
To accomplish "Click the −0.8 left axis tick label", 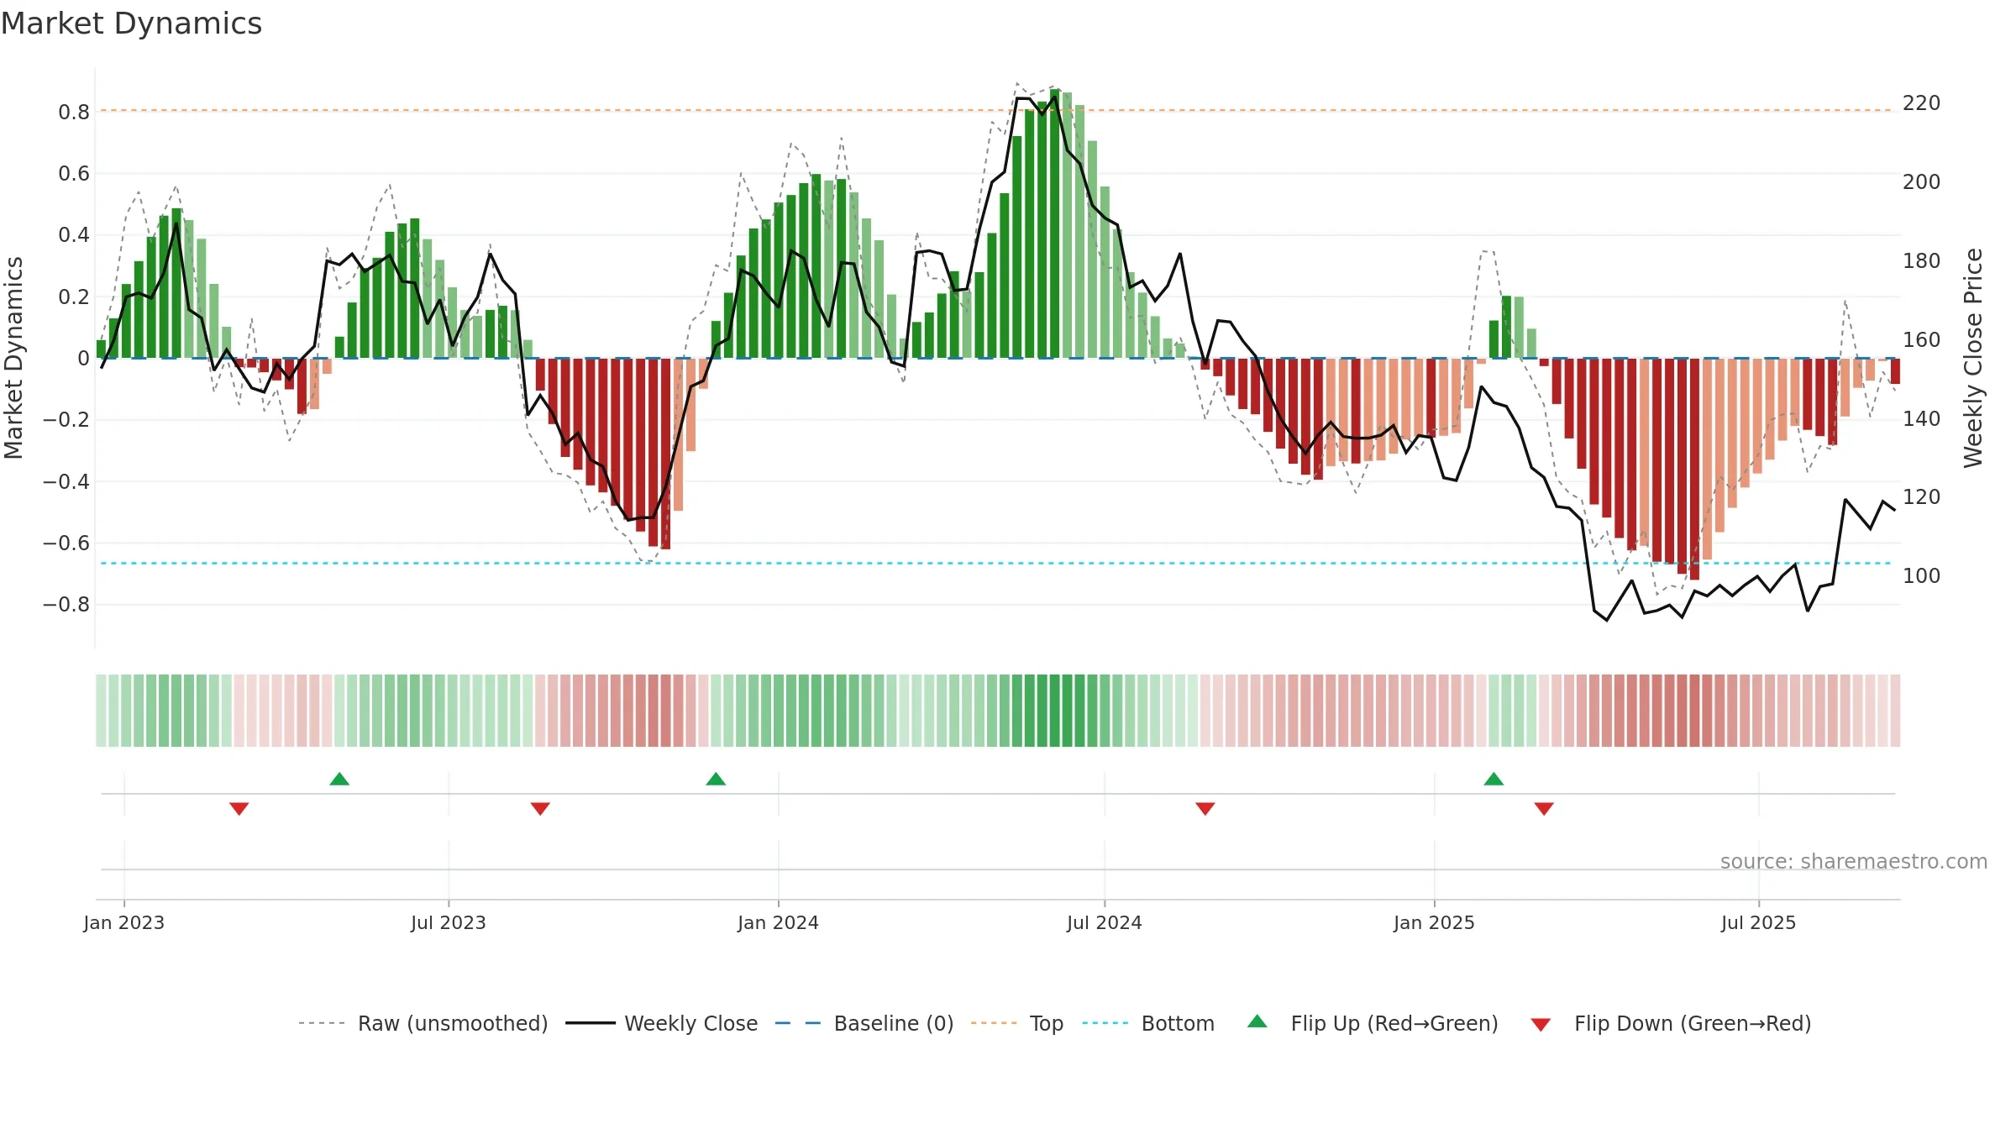I will [66, 604].
